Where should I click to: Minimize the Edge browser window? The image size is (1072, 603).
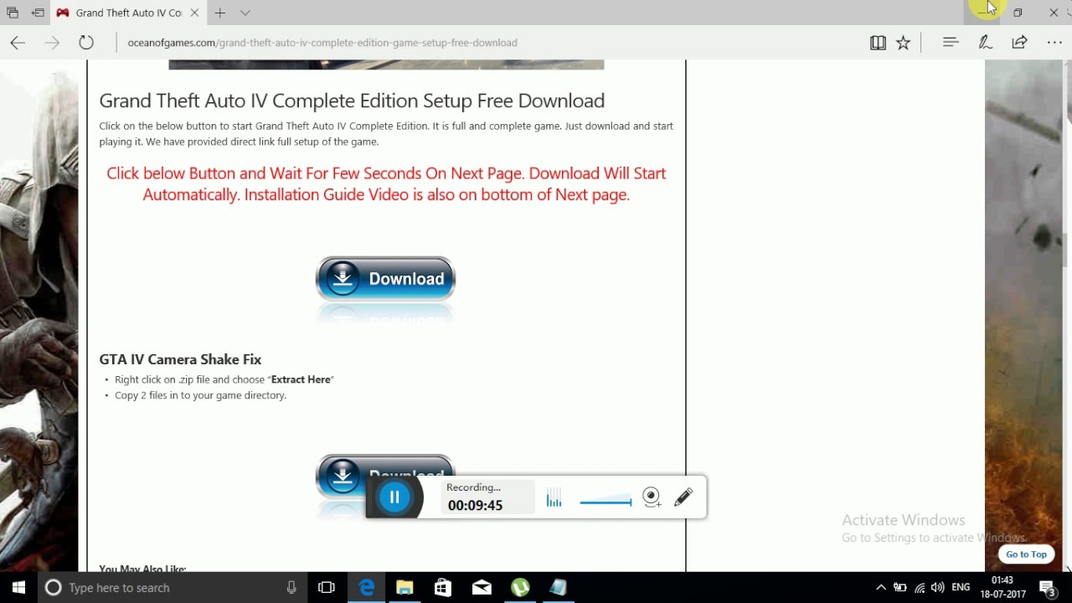coord(982,13)
